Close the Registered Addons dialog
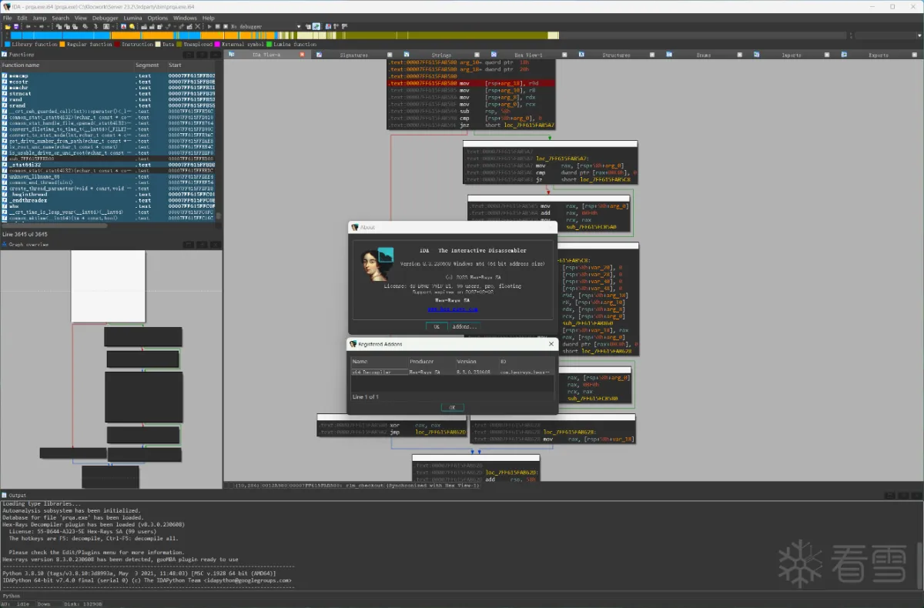 551,344
